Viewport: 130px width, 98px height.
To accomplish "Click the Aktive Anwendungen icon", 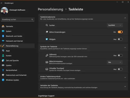I will 47,32.
